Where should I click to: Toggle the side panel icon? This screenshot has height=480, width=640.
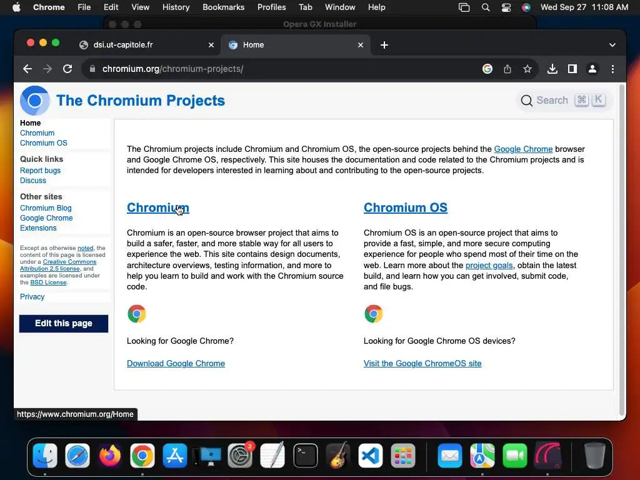[x=572, y=69]
